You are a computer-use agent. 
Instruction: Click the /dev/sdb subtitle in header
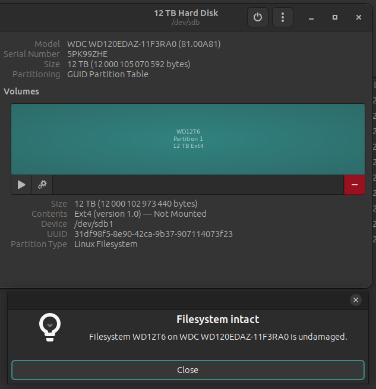[x=186, y=23]
